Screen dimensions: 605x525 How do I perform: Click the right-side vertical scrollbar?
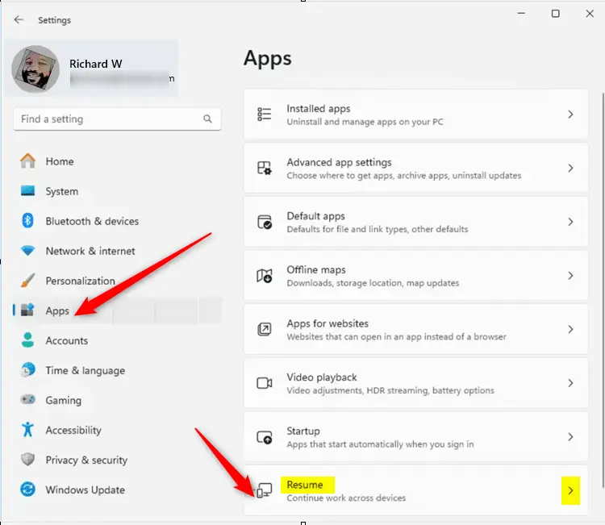pyautogui.click(x=603, y=290)
